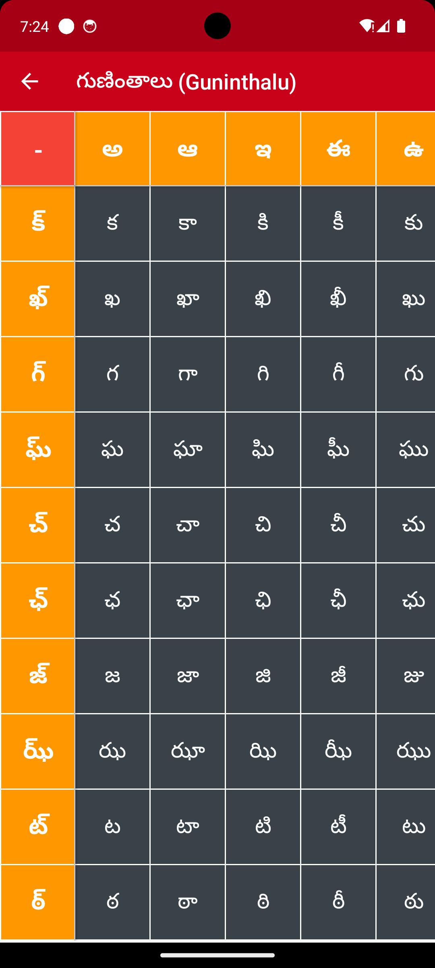Tap the చీ letter cell
Viewport: 435px width, 968px height.
(338, 525)
